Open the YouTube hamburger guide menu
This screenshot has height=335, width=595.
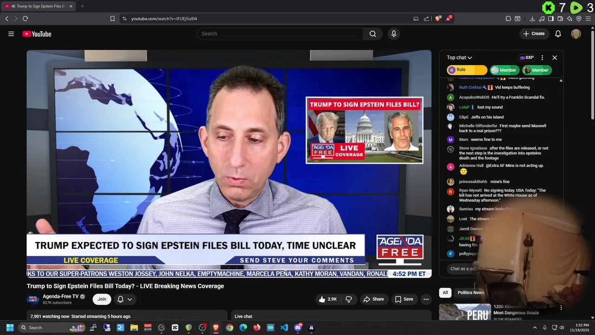click(11, 33)
